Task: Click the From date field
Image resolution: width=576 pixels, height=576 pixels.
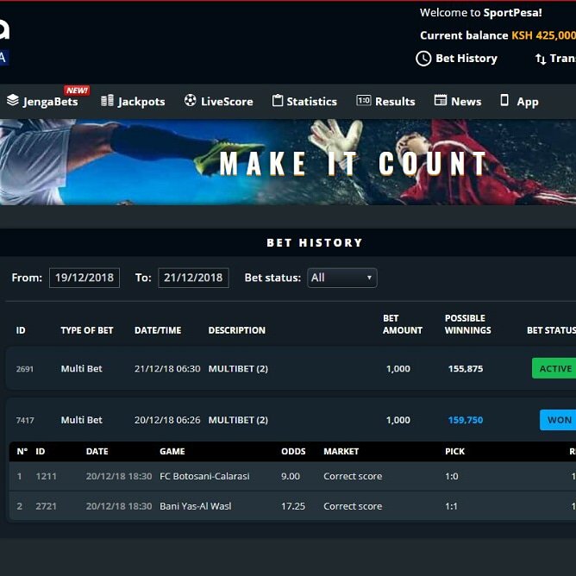Action: [85, 278]
